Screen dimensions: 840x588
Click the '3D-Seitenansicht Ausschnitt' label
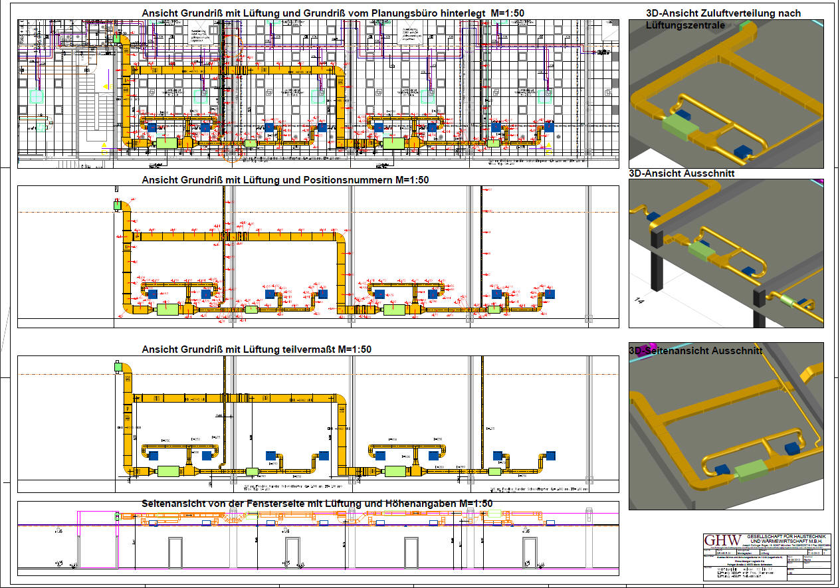click(696, 350)
